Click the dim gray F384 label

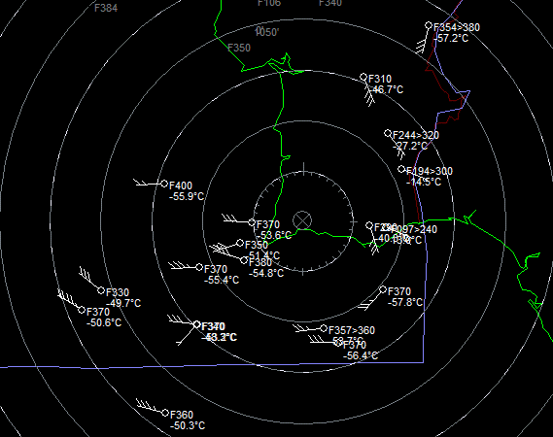106,8
